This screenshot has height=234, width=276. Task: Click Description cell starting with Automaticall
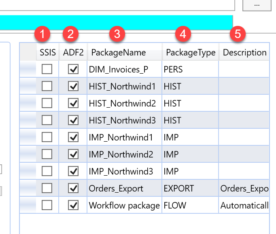244,205
